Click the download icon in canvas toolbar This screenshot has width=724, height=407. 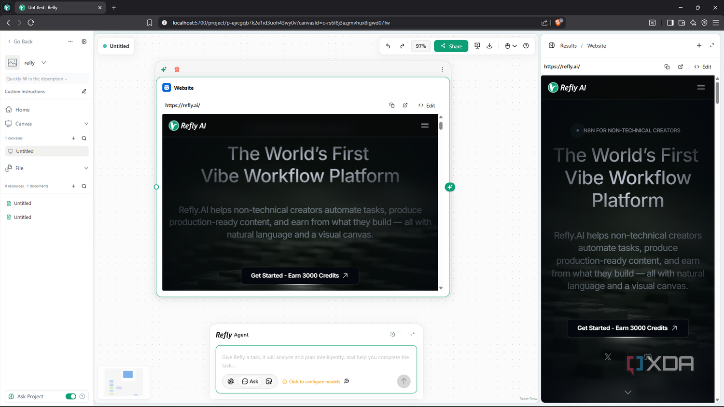[489, 46]
